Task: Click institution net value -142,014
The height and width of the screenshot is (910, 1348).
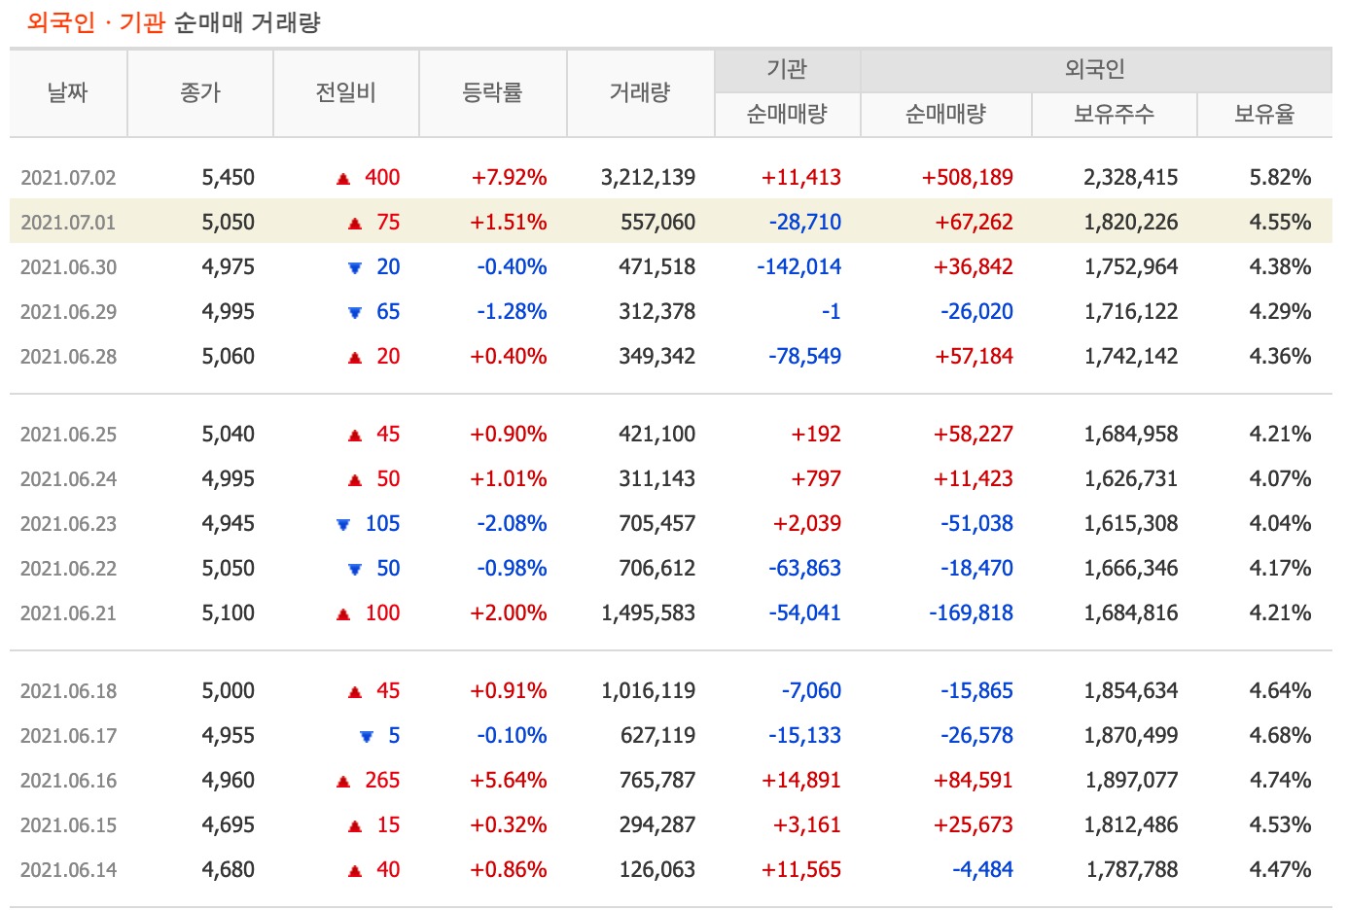Action: point(799,267)
